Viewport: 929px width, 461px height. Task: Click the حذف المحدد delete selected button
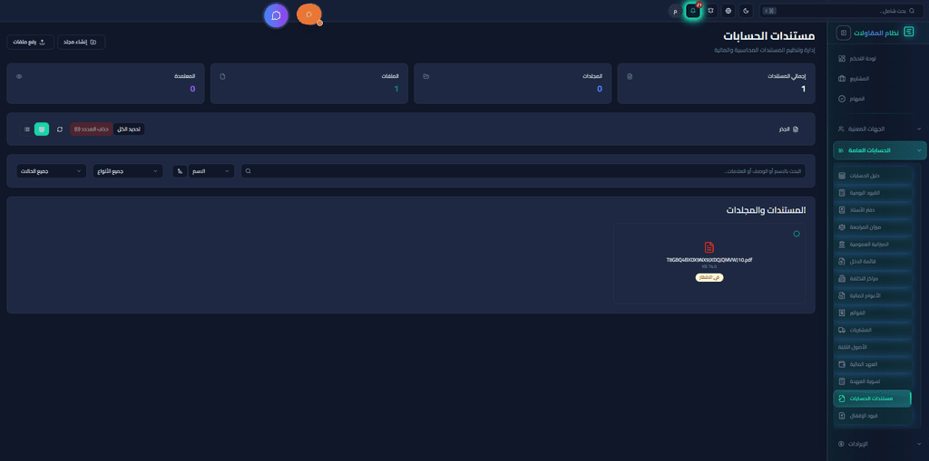92,129
